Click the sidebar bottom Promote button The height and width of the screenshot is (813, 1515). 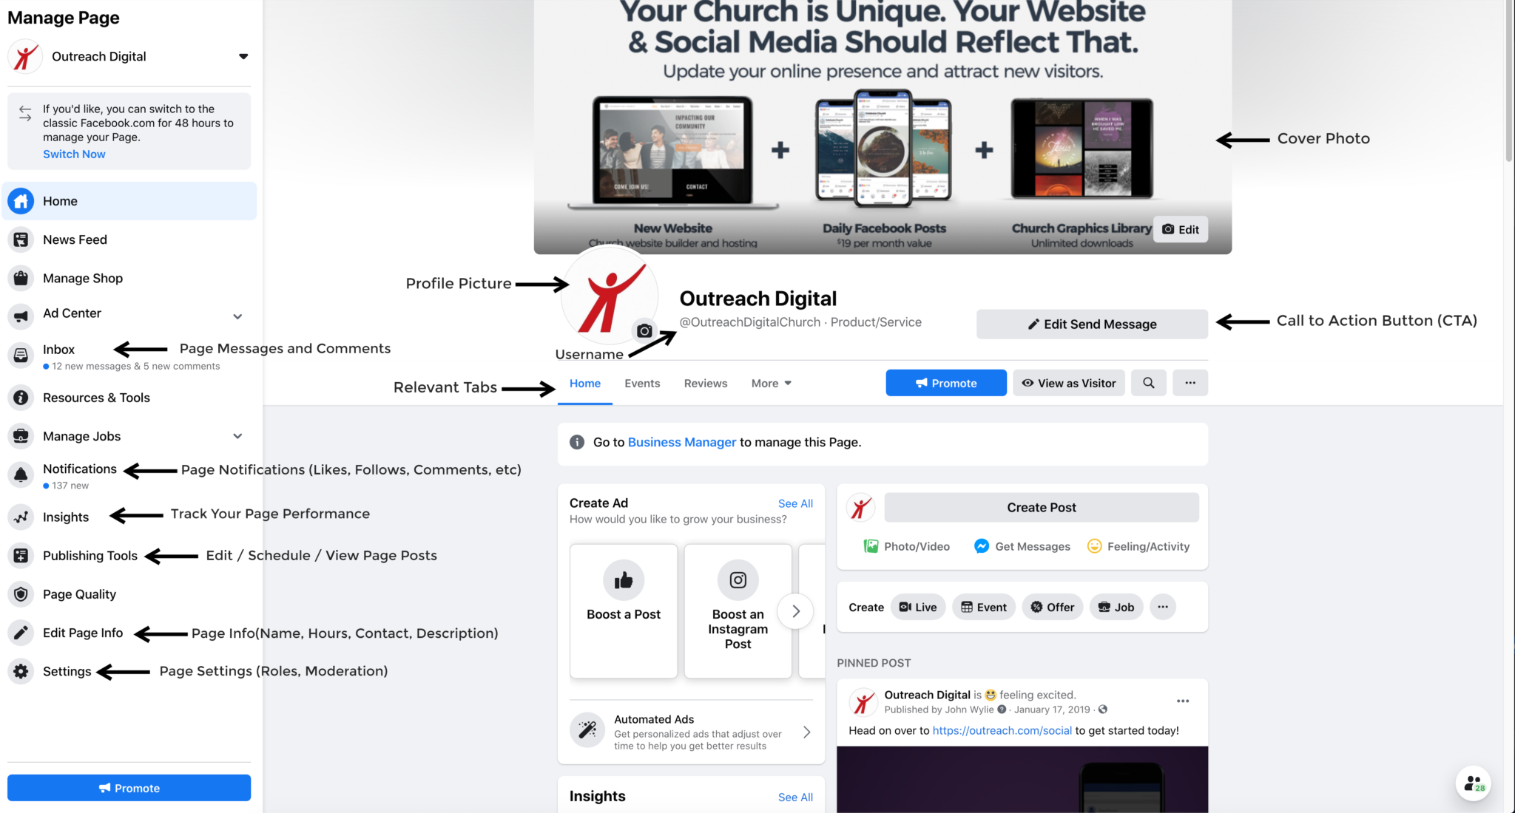[129, 788]
